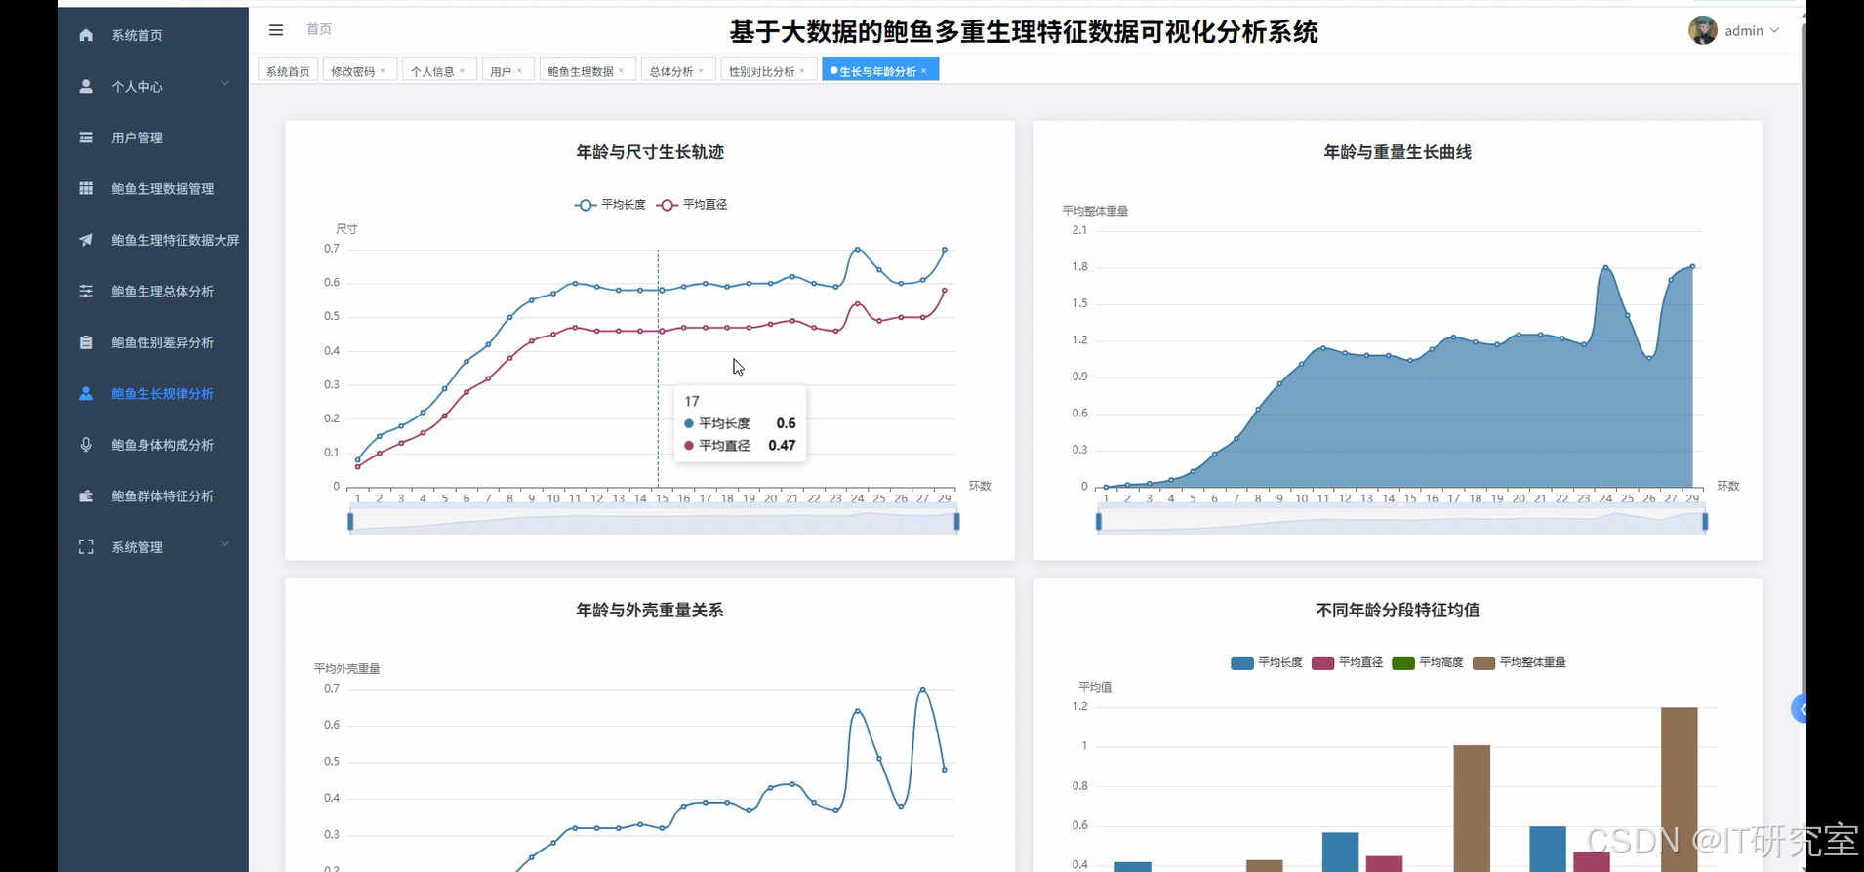Close the 性别对比分析 tab
This screenshot has height=872, width=1864.
802,70
